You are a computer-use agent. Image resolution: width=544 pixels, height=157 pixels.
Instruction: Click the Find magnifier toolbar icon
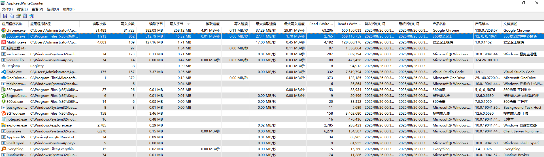point(25,16)
